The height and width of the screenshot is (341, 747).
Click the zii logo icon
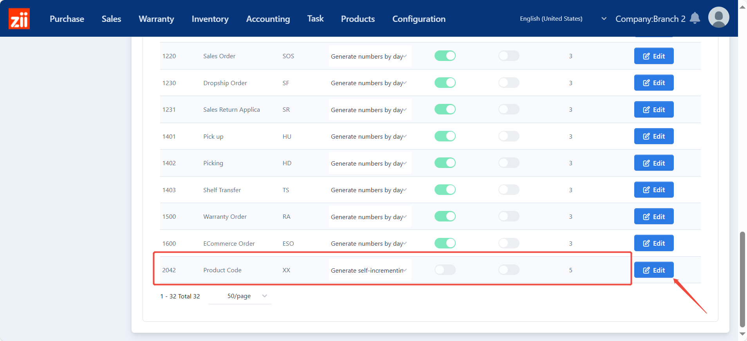point(19,19)
